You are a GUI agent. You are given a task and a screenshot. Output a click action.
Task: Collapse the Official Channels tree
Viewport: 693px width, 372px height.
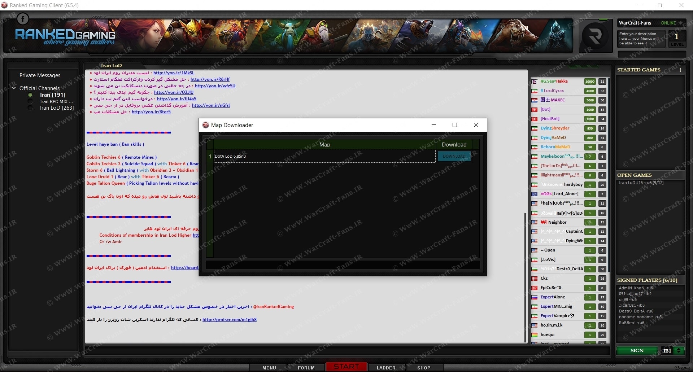(14, 88)
